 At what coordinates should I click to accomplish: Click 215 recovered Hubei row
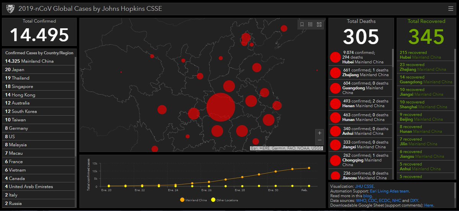pyautogui.click(x=426, y=55)
